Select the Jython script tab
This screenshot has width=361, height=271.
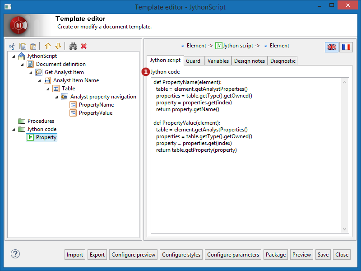tap(165, 61)
